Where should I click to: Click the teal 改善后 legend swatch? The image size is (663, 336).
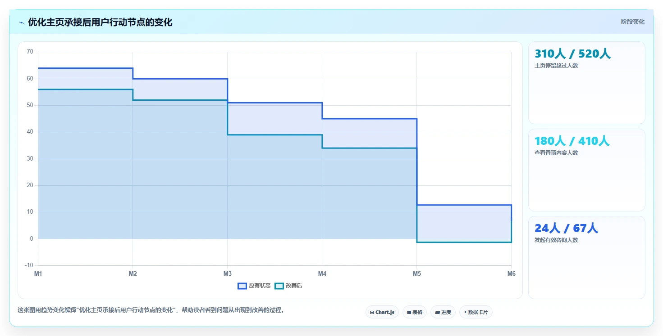279,286
